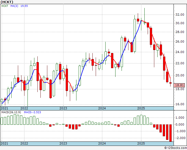Click the 22.00 price axis label
Image resolution: width=187 pixels, height=150 pixels.
click(x=180, y=63)
